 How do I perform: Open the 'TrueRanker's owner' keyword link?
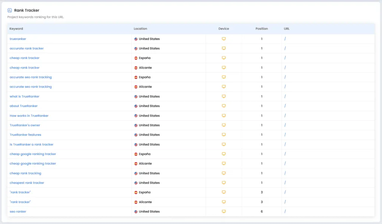coord(25,125)
